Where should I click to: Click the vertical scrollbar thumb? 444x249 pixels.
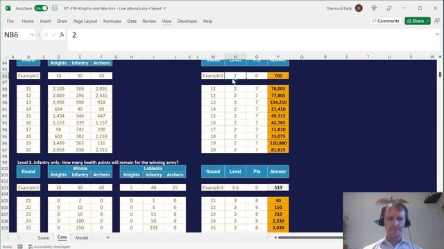coord(440,74)
